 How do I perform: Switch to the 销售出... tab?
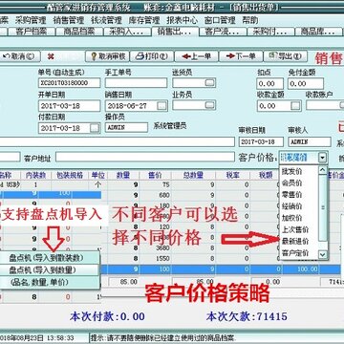(x=175, y=32)
